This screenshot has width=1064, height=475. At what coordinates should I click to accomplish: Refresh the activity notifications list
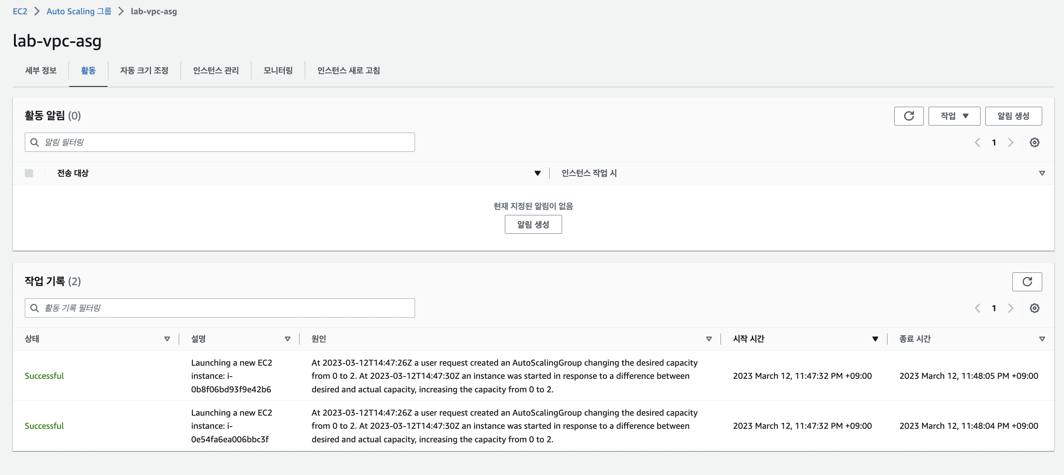coord(908,116)
